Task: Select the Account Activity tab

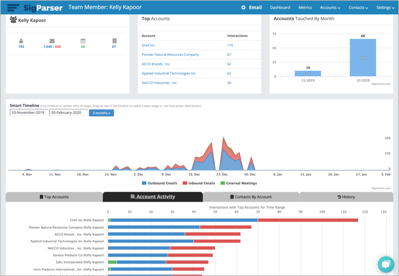Action: pyautogui.click(x=153, y=197)
